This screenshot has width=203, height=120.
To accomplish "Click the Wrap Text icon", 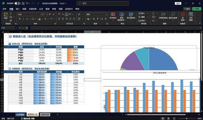I will (79, 14).
